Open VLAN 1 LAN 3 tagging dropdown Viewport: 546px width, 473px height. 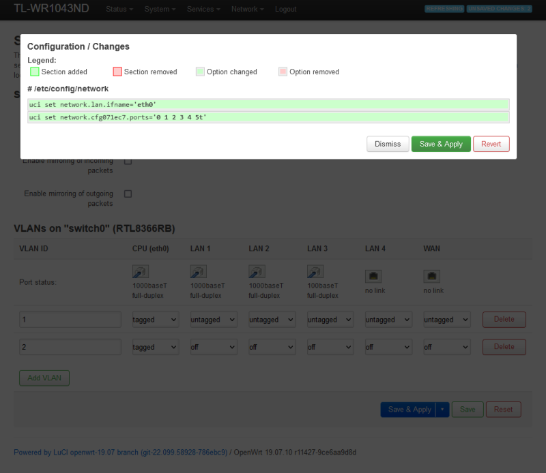(x=330, y=320)
